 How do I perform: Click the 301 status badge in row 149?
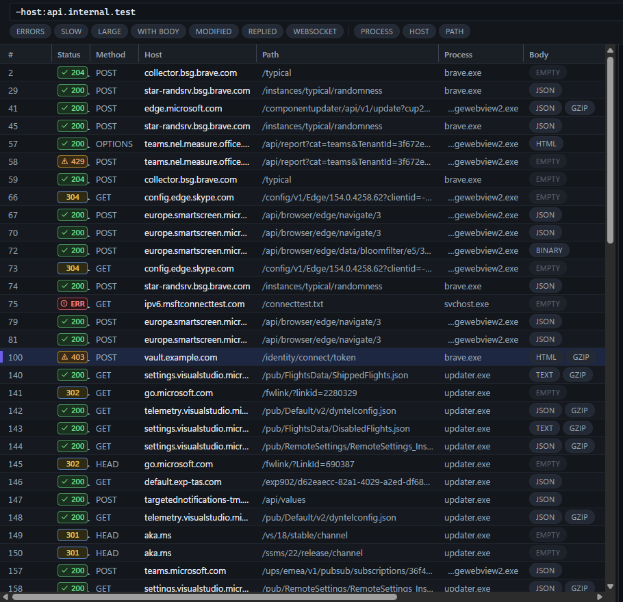click(73, 535)
